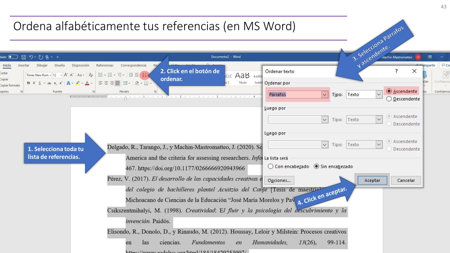Decrease font size with the smaller A icon
This screenshot has height=253, width=450.
click(x=72, y=75)
